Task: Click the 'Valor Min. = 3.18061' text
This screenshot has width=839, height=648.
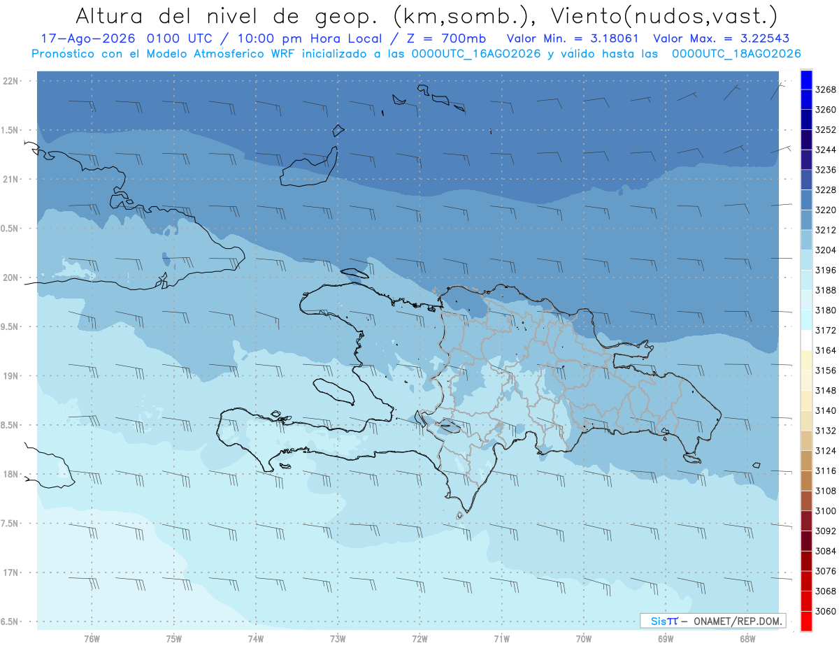Action: (x=573, y=39)
